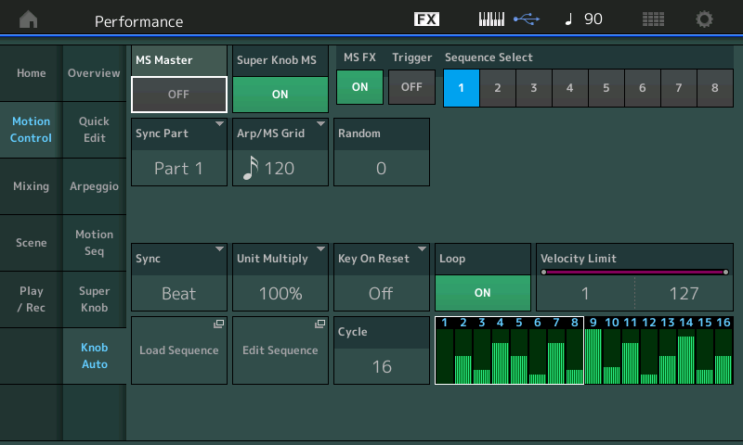Go to the Home screen icon
This screenshot has height=445, width=743.
(x=29, y=19)
